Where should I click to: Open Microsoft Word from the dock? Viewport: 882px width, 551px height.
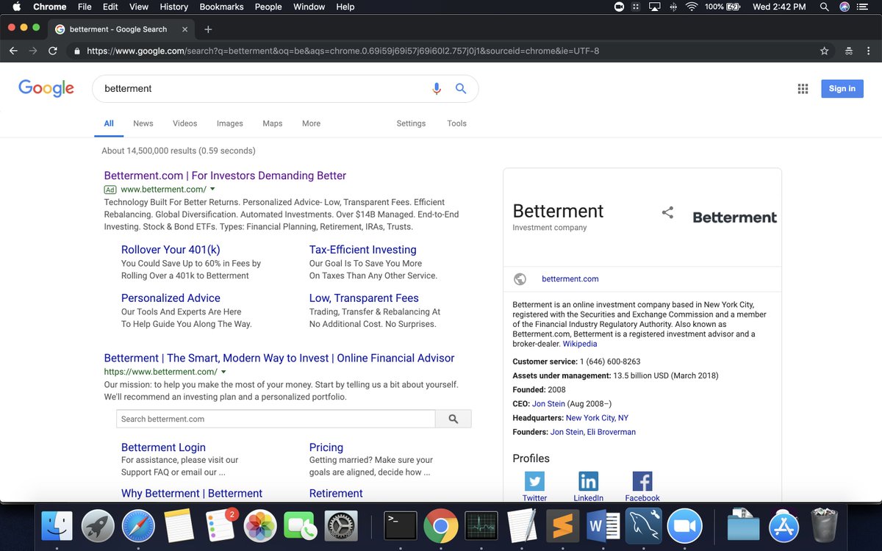[604, 526]
